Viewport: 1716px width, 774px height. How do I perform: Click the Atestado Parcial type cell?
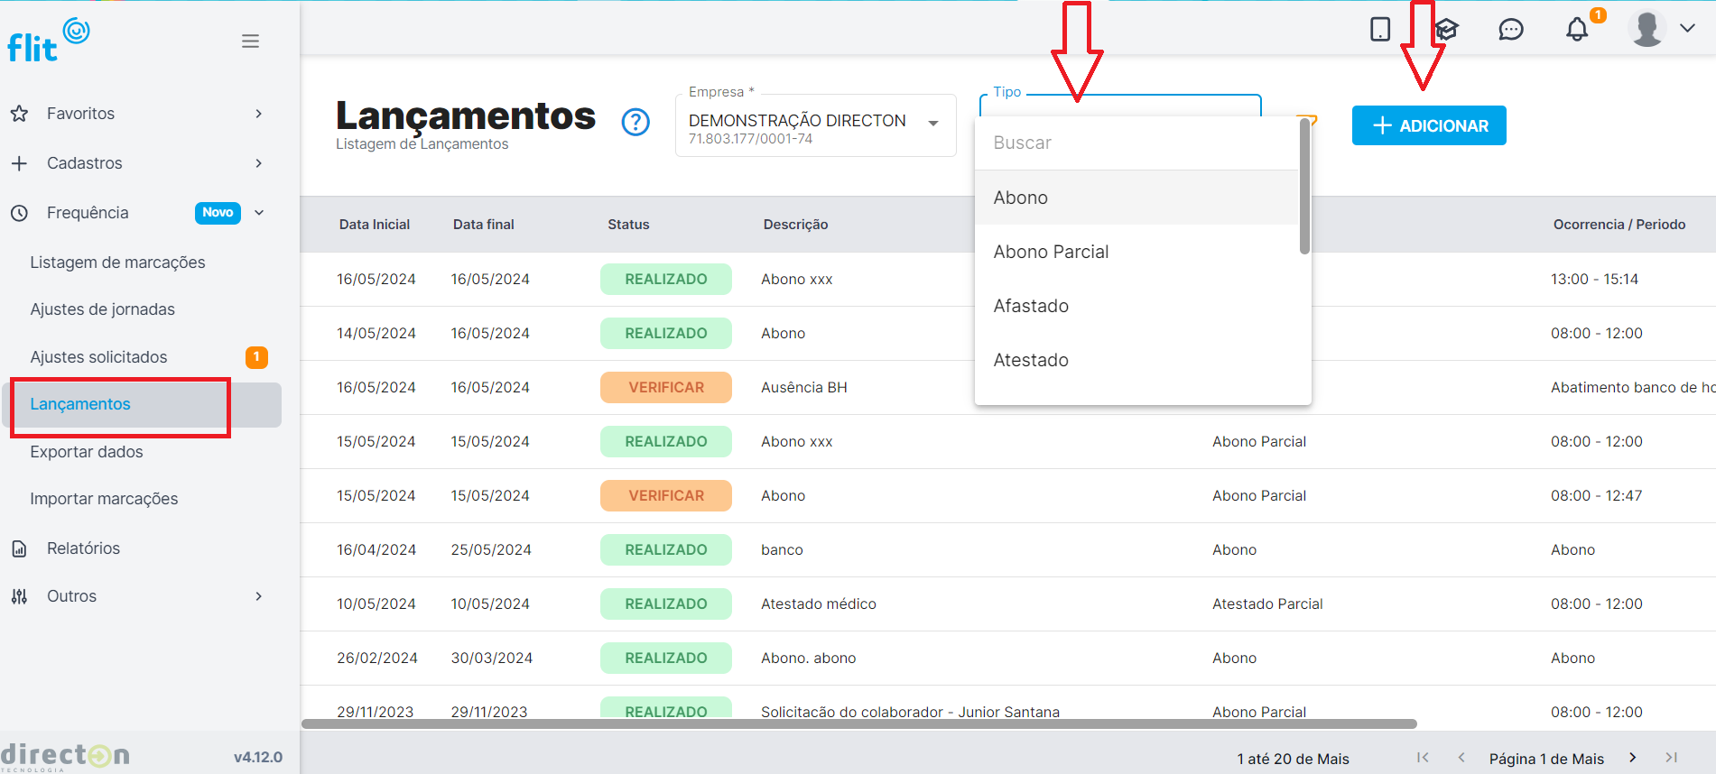[1267, 604]
